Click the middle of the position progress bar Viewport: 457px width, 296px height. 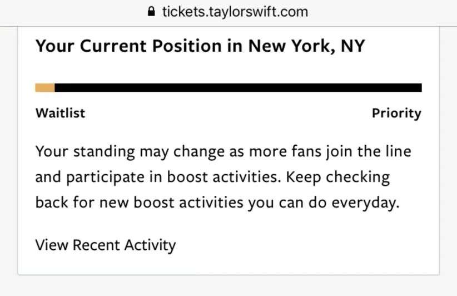pyautogui.click(x=229, y=87)
